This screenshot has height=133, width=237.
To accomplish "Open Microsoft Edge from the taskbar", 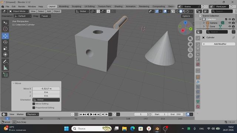I will (133, 129).
